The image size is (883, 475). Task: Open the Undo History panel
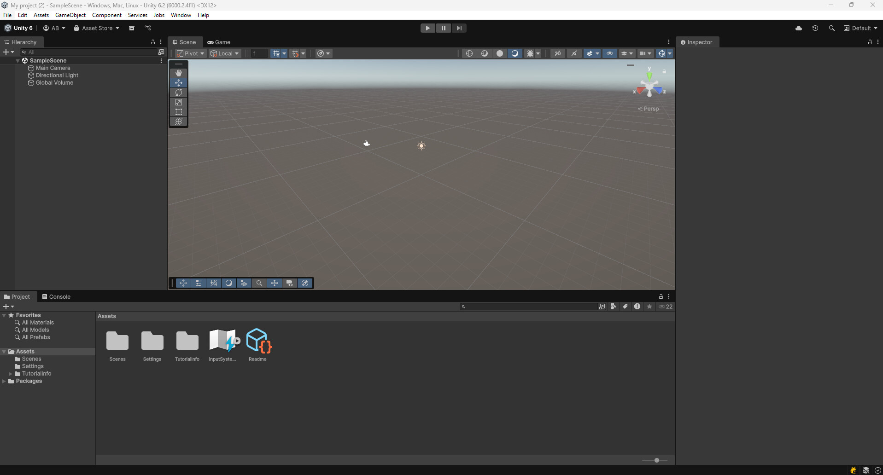[x=815, y=28]
